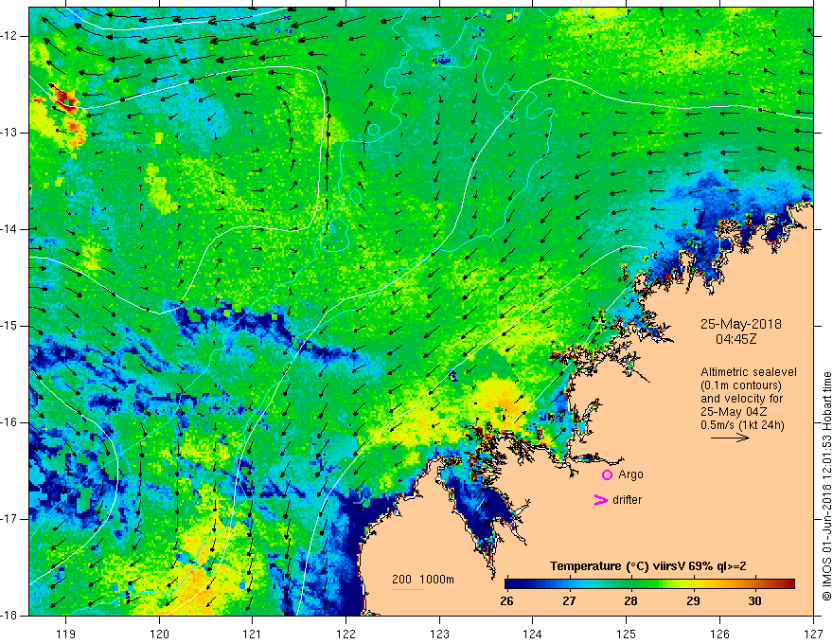Image resolution: width=833 pixels, height=644 pixels.
Task: Click the latitude axis label -15
Action: point(9,326)
